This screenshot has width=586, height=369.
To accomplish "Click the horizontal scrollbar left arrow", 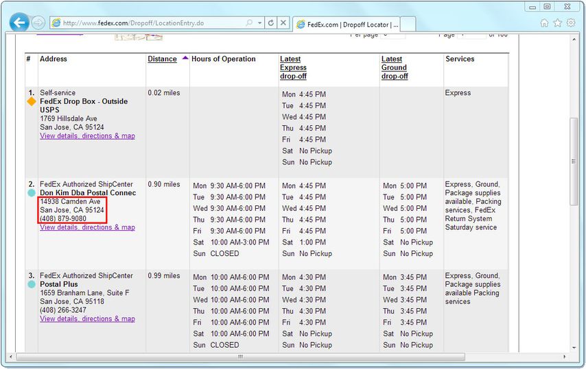I will (11, 357).
